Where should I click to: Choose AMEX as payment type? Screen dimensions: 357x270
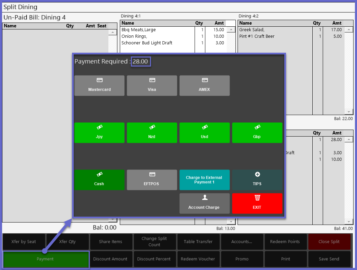click(204, 86)
